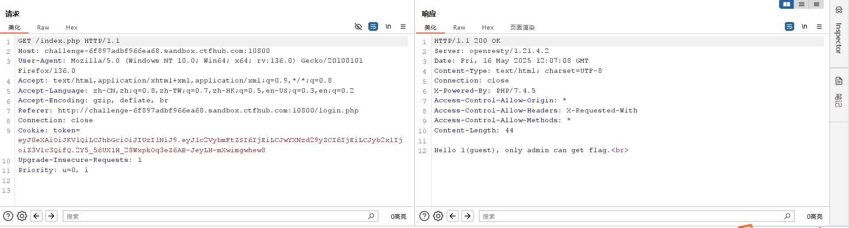Go to next search match in response

coord(467,216)
